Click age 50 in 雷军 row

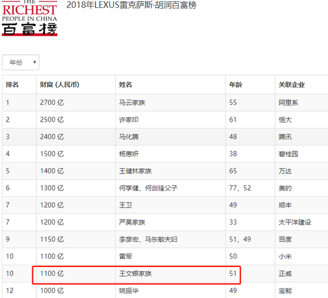(x=233, y=256)
